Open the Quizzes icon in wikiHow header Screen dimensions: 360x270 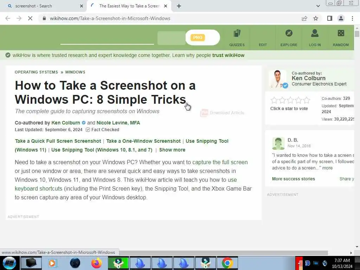237,38
